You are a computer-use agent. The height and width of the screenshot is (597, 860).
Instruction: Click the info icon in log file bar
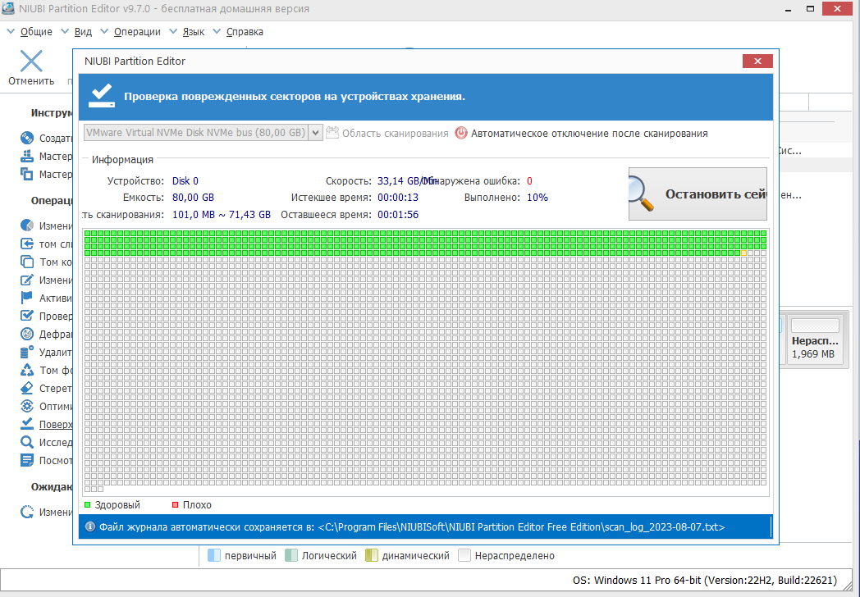(90, 526)
